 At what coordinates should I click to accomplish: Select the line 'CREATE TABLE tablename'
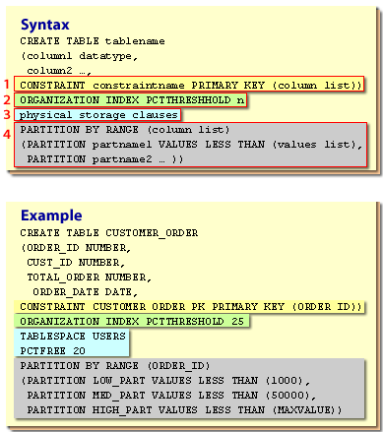[x=93, y=41]
